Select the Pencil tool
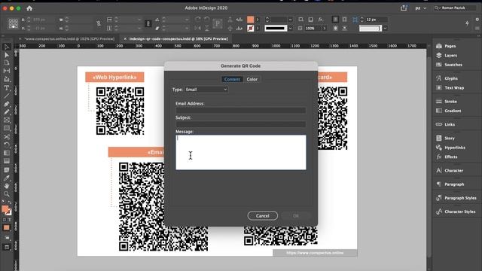 point(7,112)
